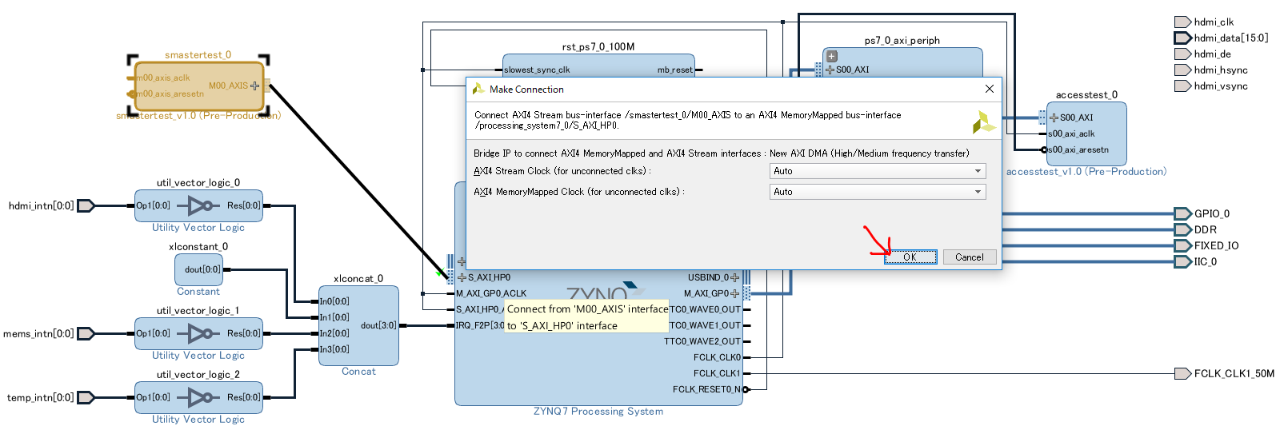Select the DDR interface port icon
This screenshot has width=1280, height=426.
pyautogui.click(x=1182, y=229)
